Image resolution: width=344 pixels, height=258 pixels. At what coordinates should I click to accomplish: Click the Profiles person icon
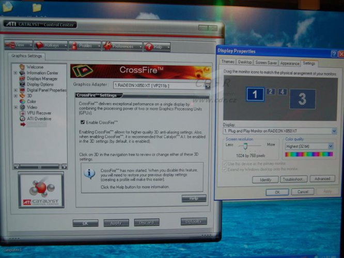pos(74,46)
